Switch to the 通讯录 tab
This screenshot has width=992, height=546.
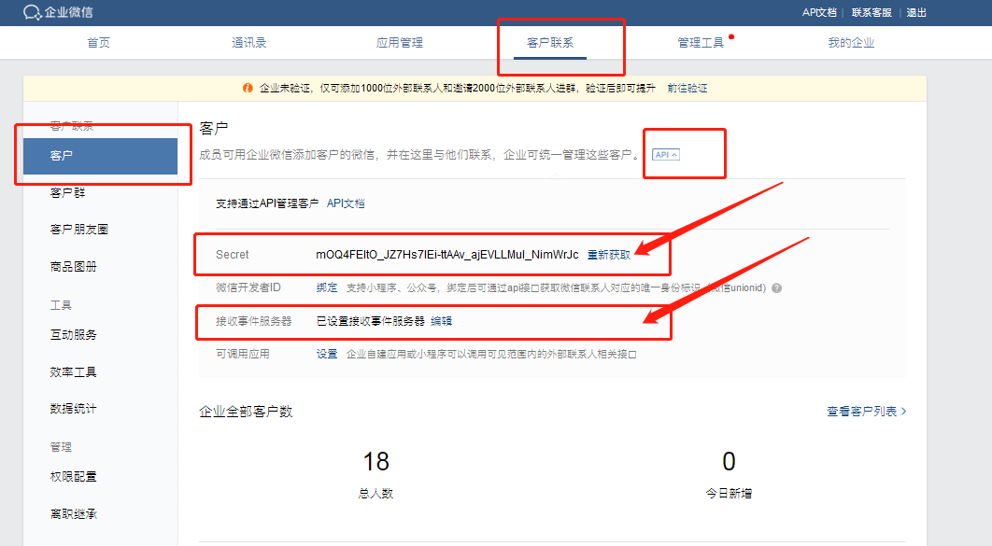pos(248,42)
